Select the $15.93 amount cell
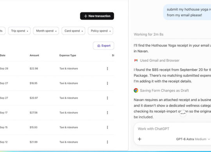 [x=33, y=127]
